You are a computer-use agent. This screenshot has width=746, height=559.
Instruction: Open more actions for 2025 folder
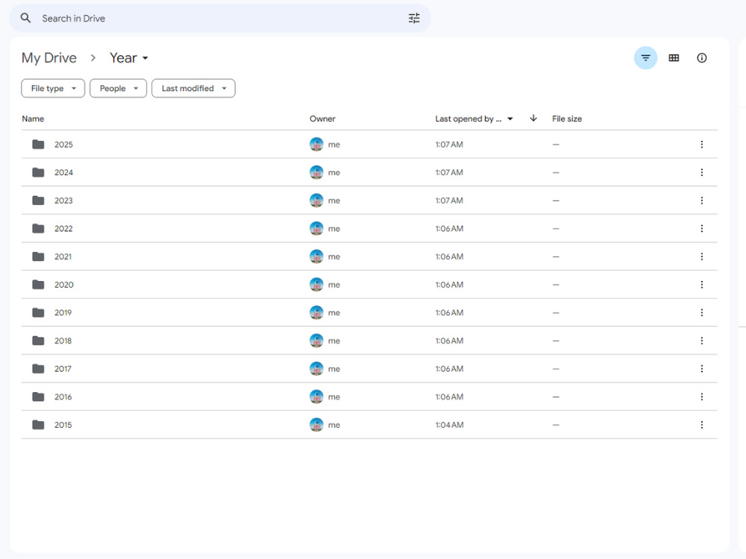[x=701, y=145]
